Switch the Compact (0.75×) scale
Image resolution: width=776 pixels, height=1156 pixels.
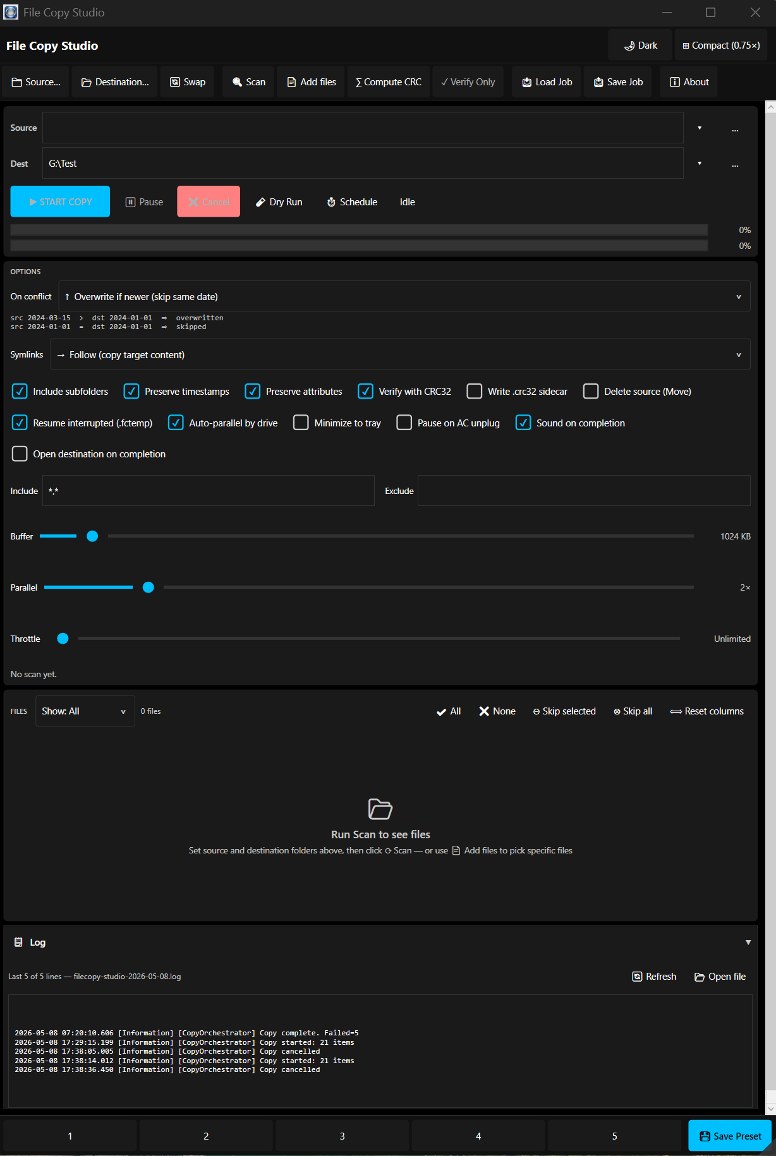point(721,45)
